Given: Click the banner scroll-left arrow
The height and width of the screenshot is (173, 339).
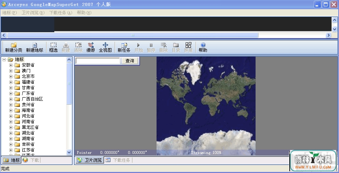Looking at the screenshot, I should pos(4,35).
